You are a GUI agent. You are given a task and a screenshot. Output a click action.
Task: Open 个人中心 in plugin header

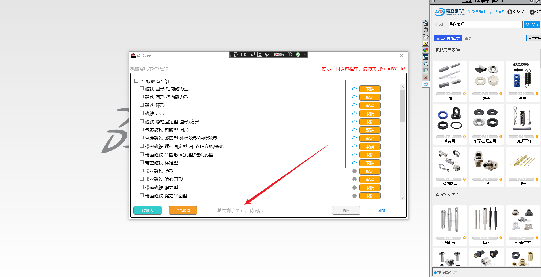[516, 12]
